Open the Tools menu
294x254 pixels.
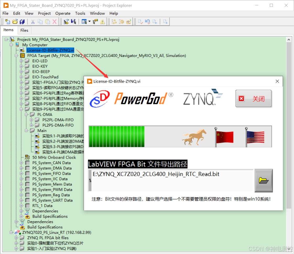[80, 13]
